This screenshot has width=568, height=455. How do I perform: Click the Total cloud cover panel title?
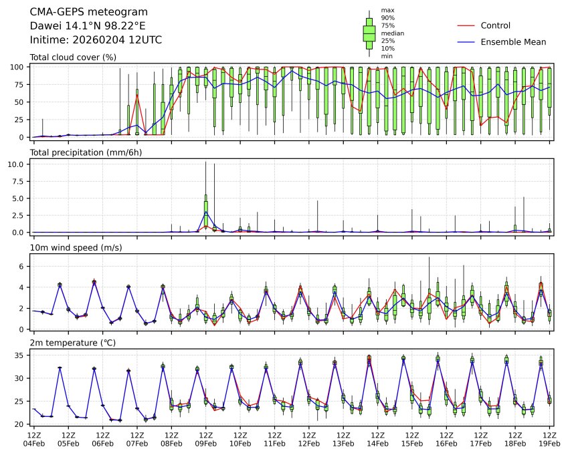73,57
